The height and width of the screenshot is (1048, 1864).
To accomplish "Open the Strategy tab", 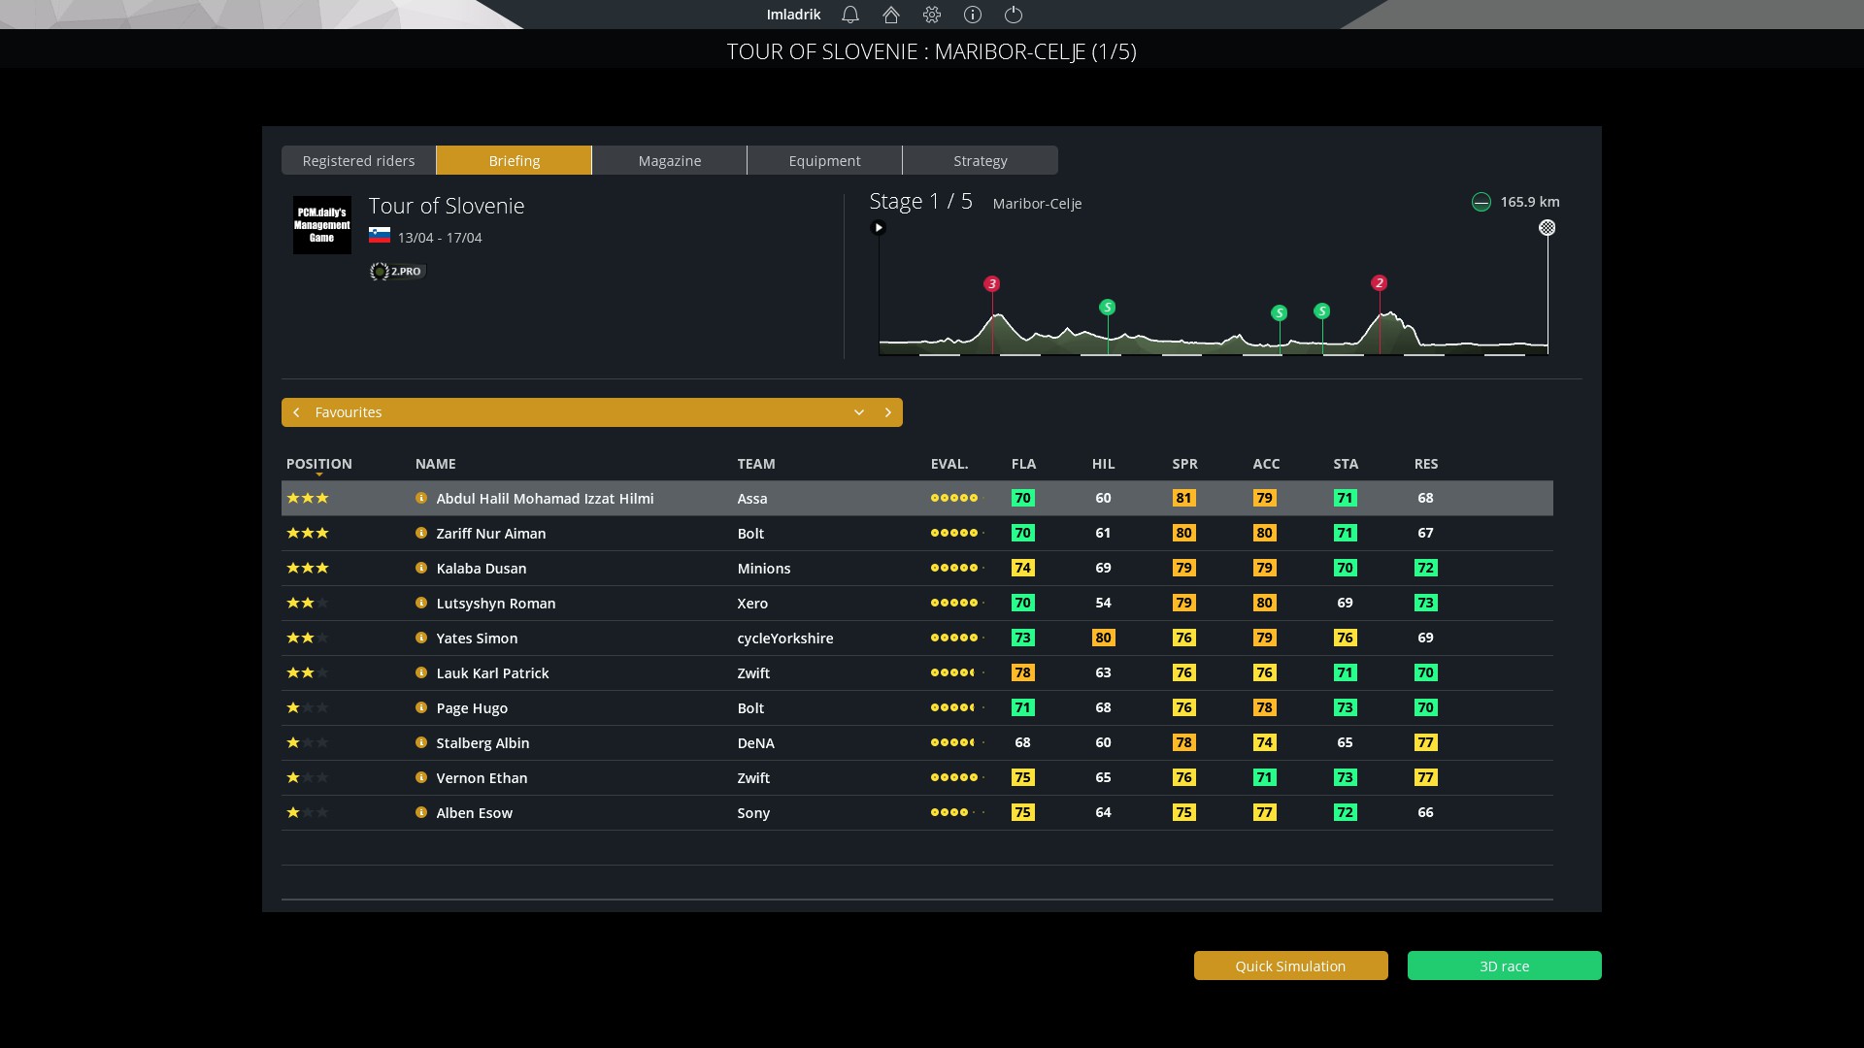I will (980, 161).
